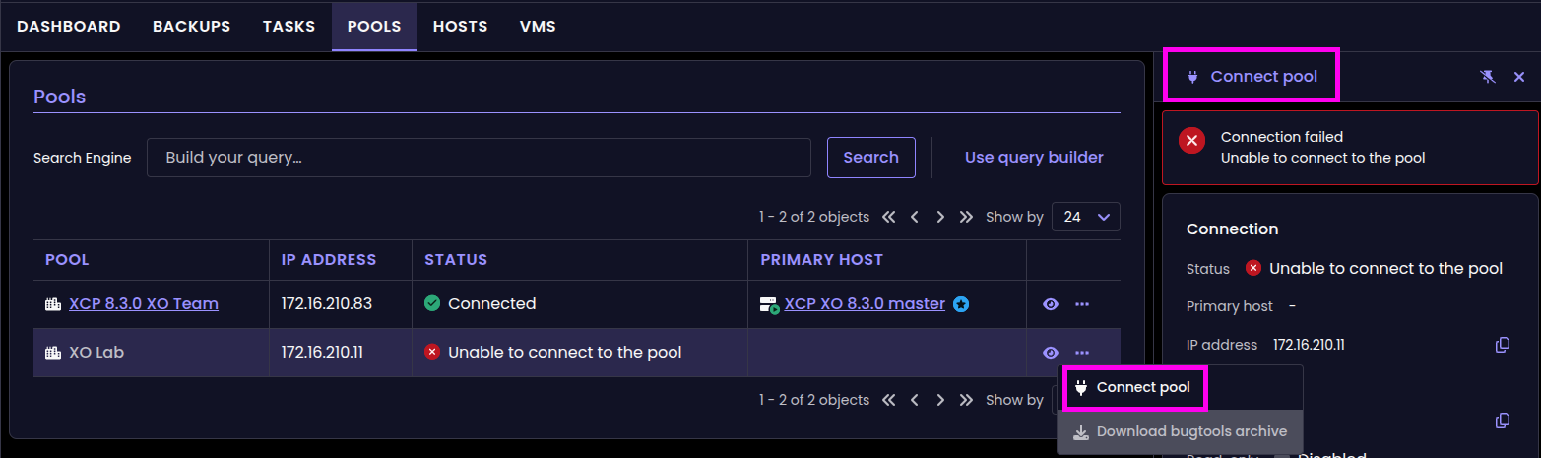The height and width of the screenshot is (458, 1541).
Task: Close the Connect pool side panel
Action: [x=1519, y=77]
